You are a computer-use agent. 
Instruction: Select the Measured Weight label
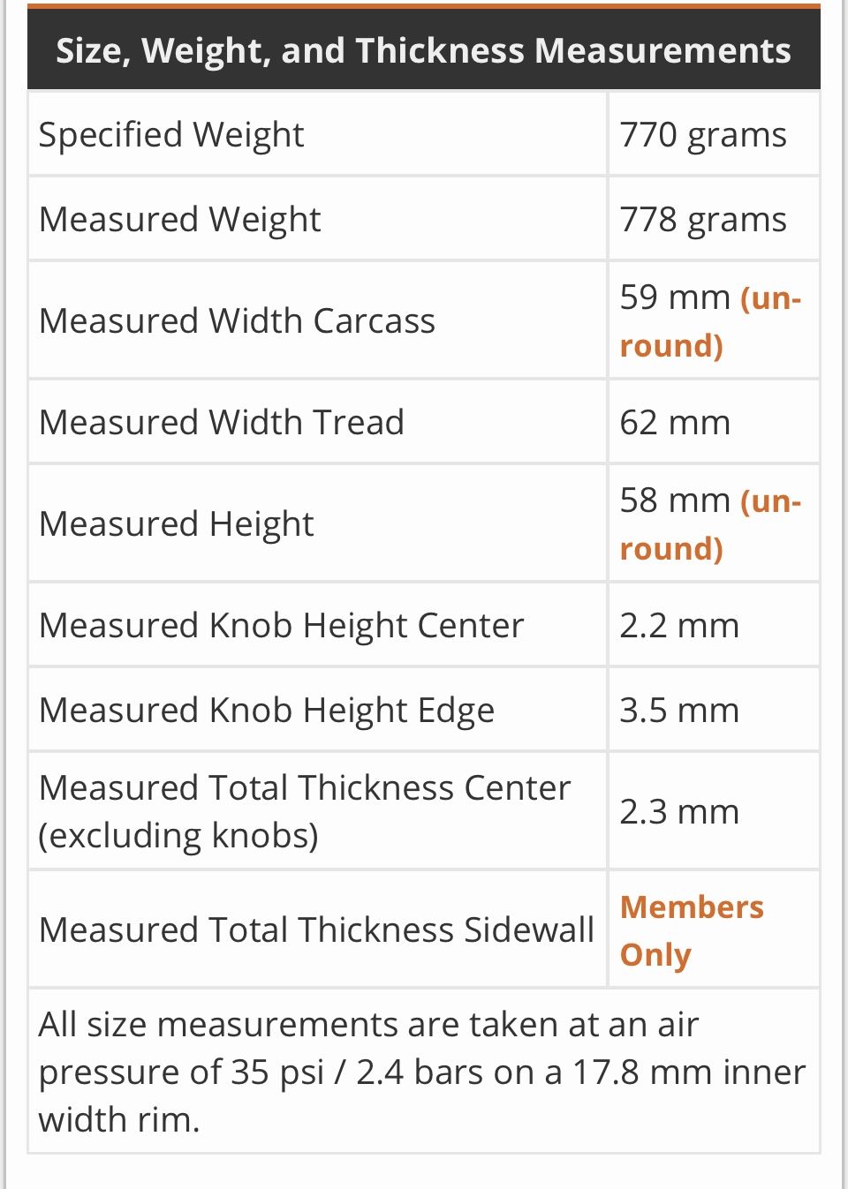click(x=180, y=220)
